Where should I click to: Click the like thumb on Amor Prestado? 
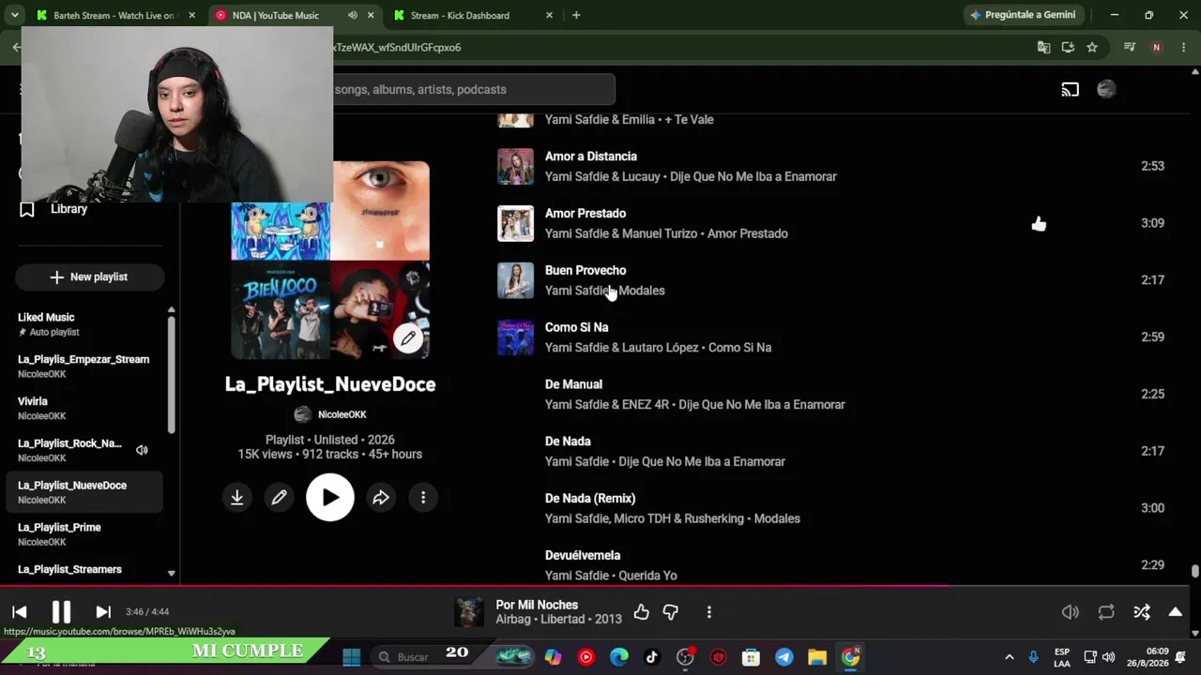coord(1039,224)
